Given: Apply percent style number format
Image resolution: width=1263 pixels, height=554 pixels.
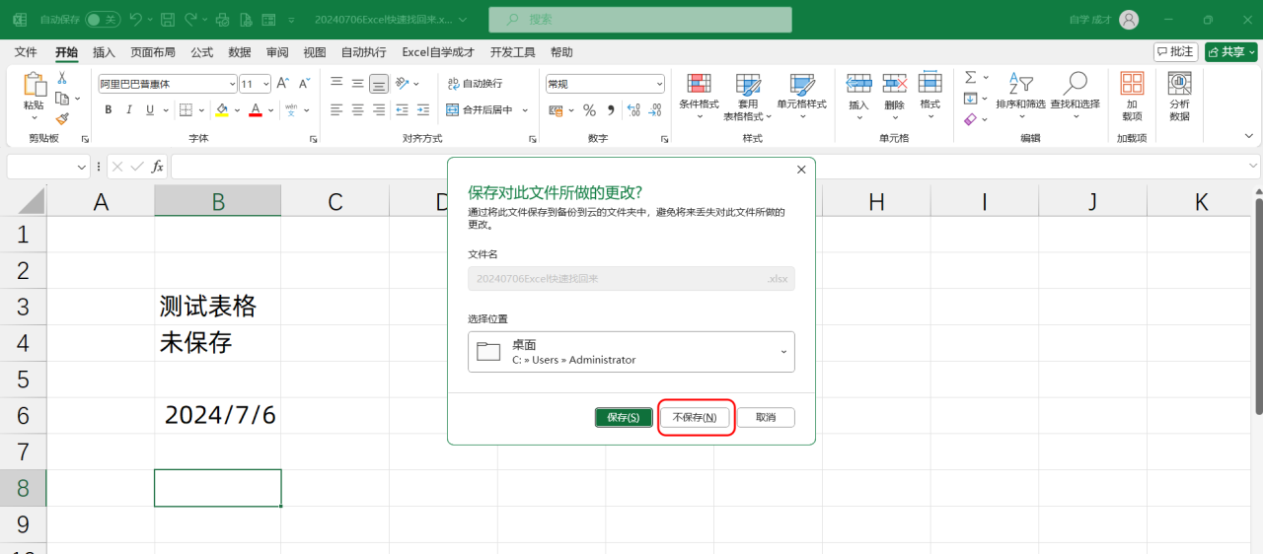Looking at the screenshot, I should point(589,110).
